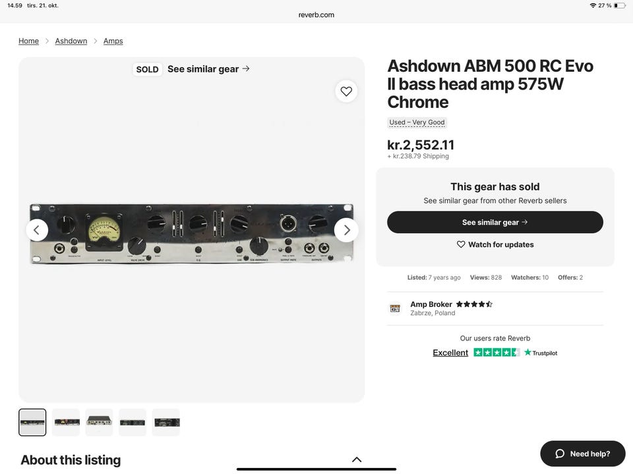Click the Amp Broker shop icon
Viewport: 633px width, 474px height.
(x=395, y=308)
